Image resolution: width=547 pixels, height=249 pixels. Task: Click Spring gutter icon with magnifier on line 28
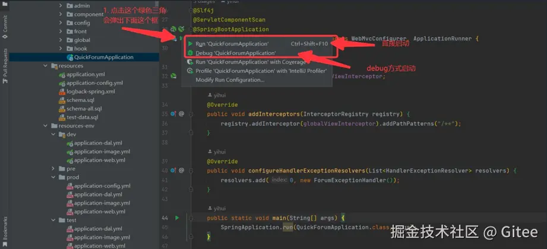173,29
